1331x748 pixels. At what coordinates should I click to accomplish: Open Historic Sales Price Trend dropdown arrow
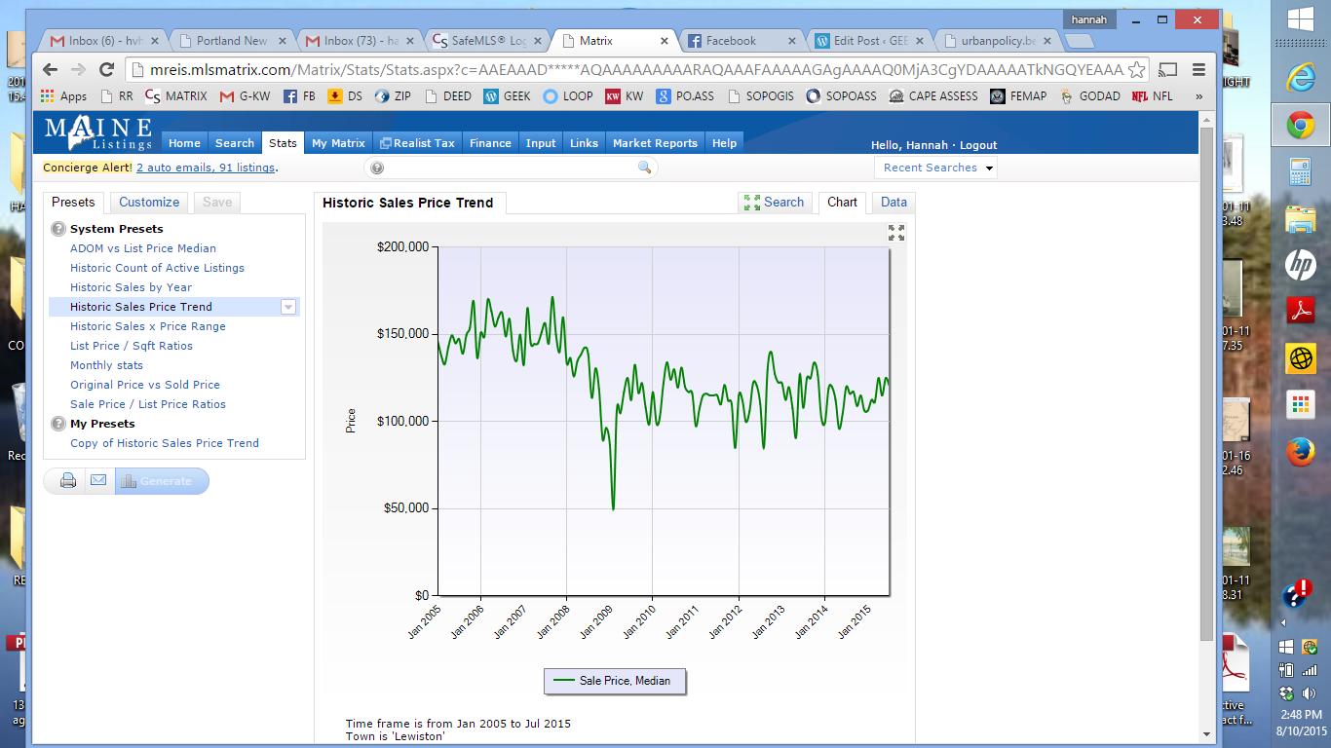click(287, 307)
